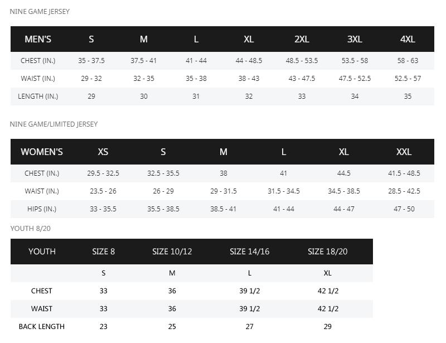Click the 4XL column header
This screenshot has height=343, width=446.
tap(408, 39)
